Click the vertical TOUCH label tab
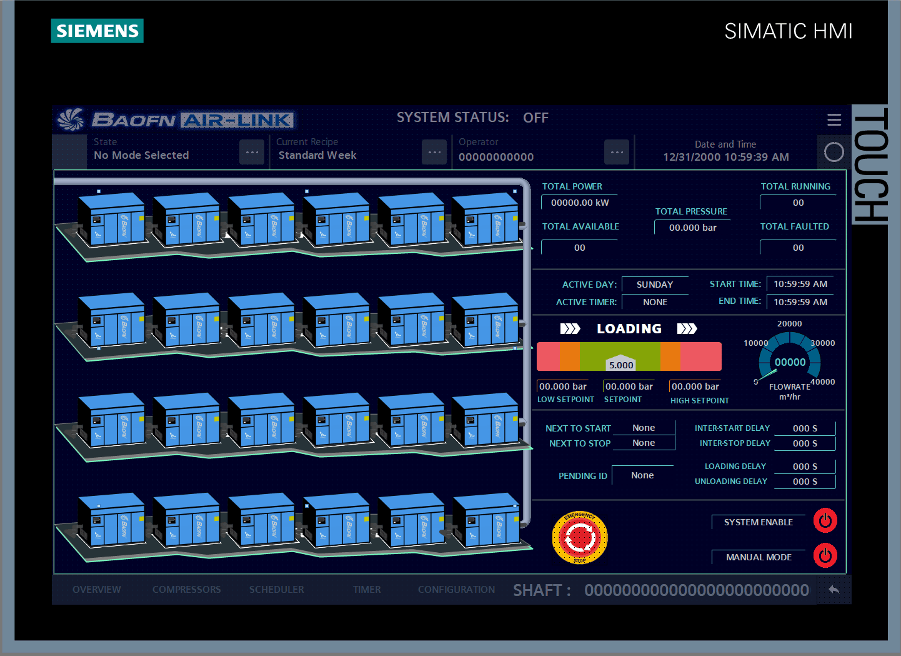 [x=870, y=164]
